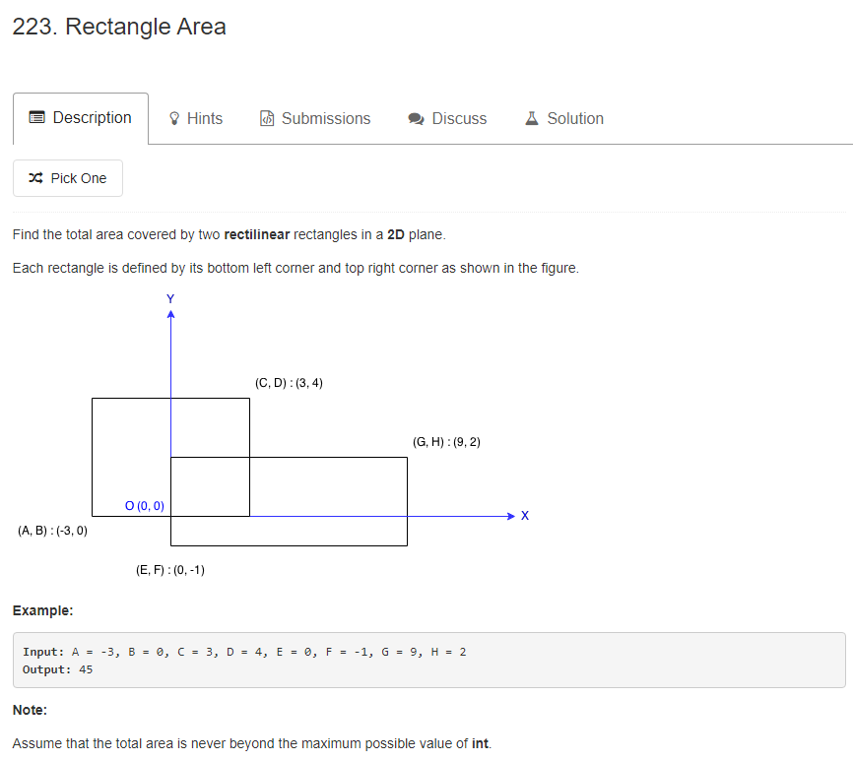Go to the Discuss tab

click(x=447, y=117)
